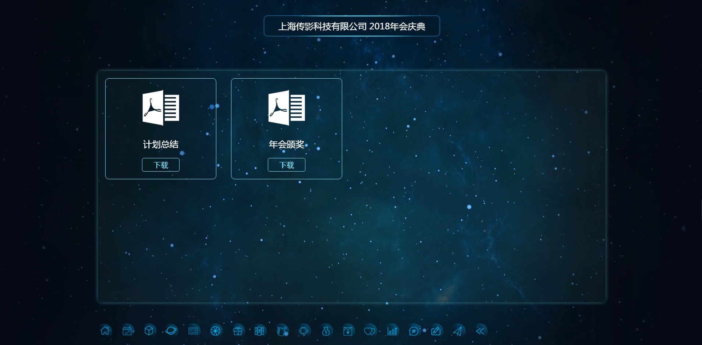This screenshot has width=702, height=345.
Task: Launch the spinning wheel icon
Action: click(215, 331)
